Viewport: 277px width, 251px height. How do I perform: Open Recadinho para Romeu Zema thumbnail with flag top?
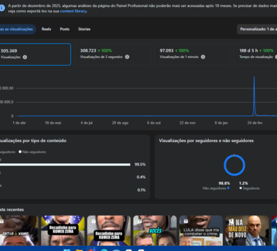point(62,230)
